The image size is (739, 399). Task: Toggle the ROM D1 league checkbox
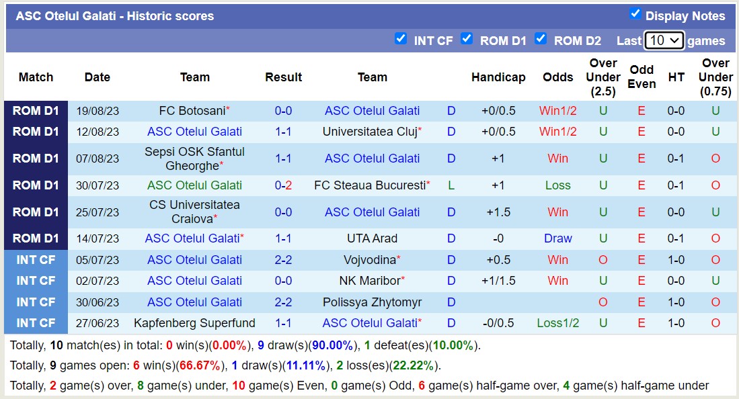click(x=467, y=39)
